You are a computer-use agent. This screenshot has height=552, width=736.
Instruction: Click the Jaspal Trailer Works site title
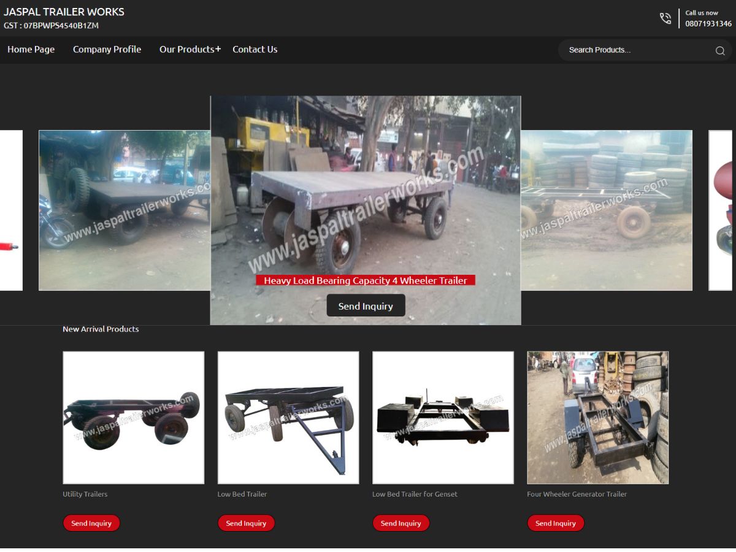(64, 12)
